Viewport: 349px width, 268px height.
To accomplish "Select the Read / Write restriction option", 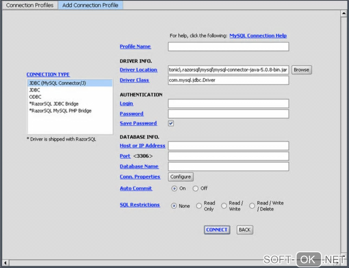I will (x=224, y=206).
